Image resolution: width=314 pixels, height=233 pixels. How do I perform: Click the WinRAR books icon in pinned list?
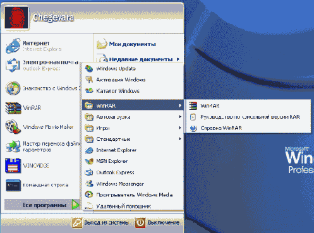coord(13,108)
